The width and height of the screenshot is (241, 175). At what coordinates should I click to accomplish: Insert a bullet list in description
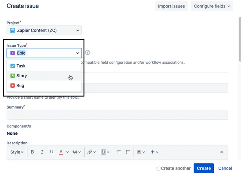click(118, 152)
